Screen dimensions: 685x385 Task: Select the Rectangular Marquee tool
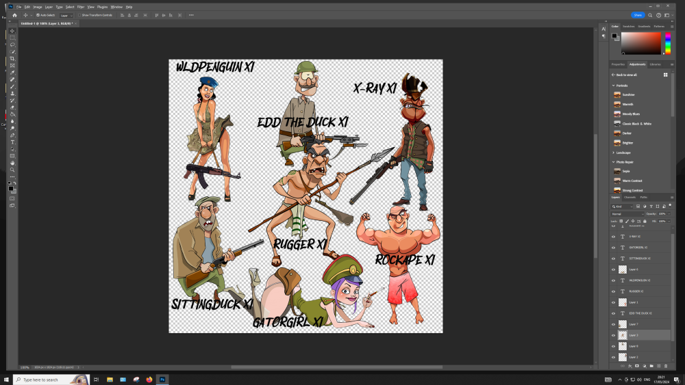pyautogui.click(x=12, y=38)
